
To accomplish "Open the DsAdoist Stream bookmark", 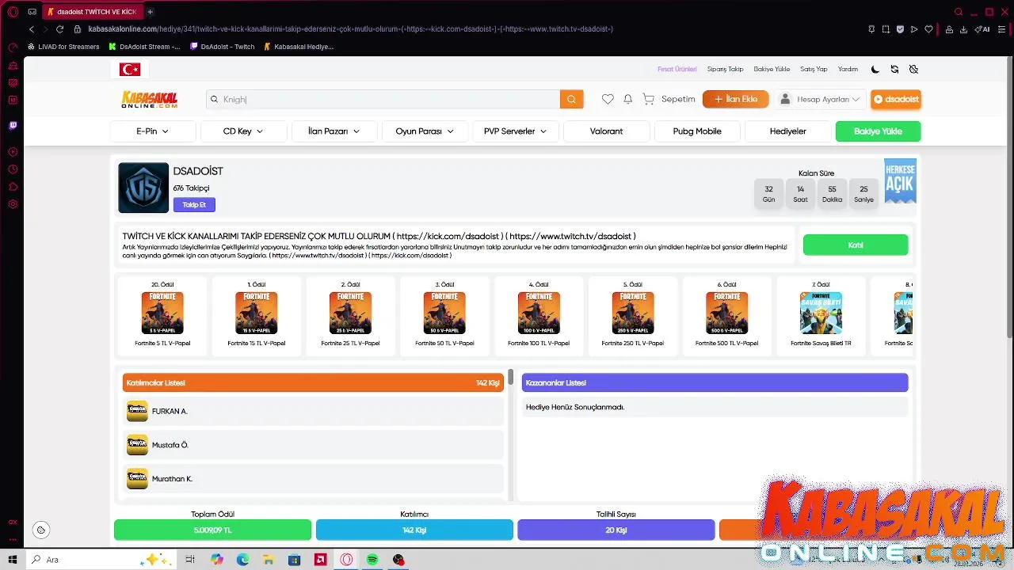I will (144, 47).
